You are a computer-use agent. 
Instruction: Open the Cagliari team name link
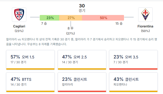point(19,26)
